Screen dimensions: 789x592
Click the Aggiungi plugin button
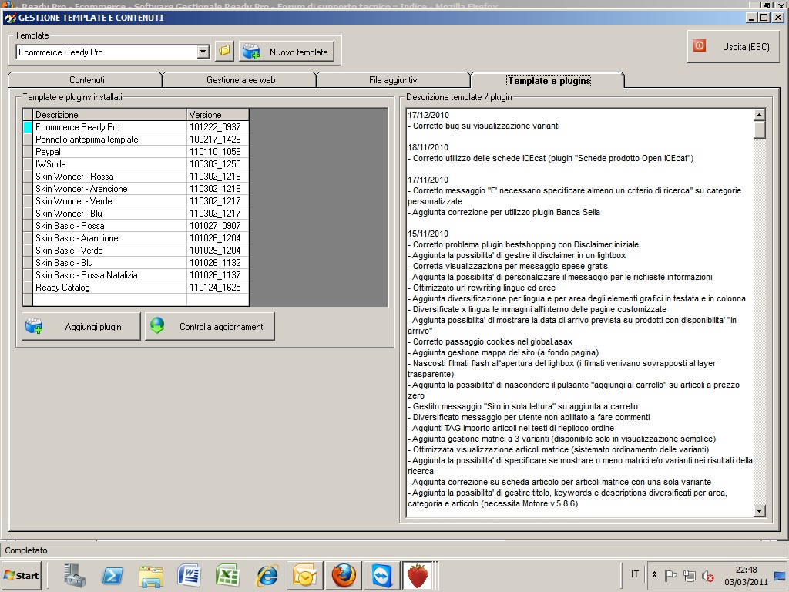(x=81, y=327)
